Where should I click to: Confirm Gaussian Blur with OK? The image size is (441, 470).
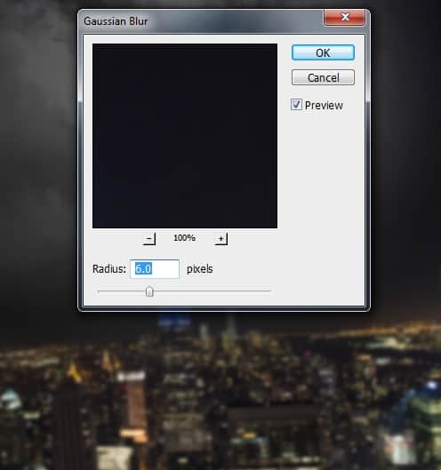[x=323, y=52]
